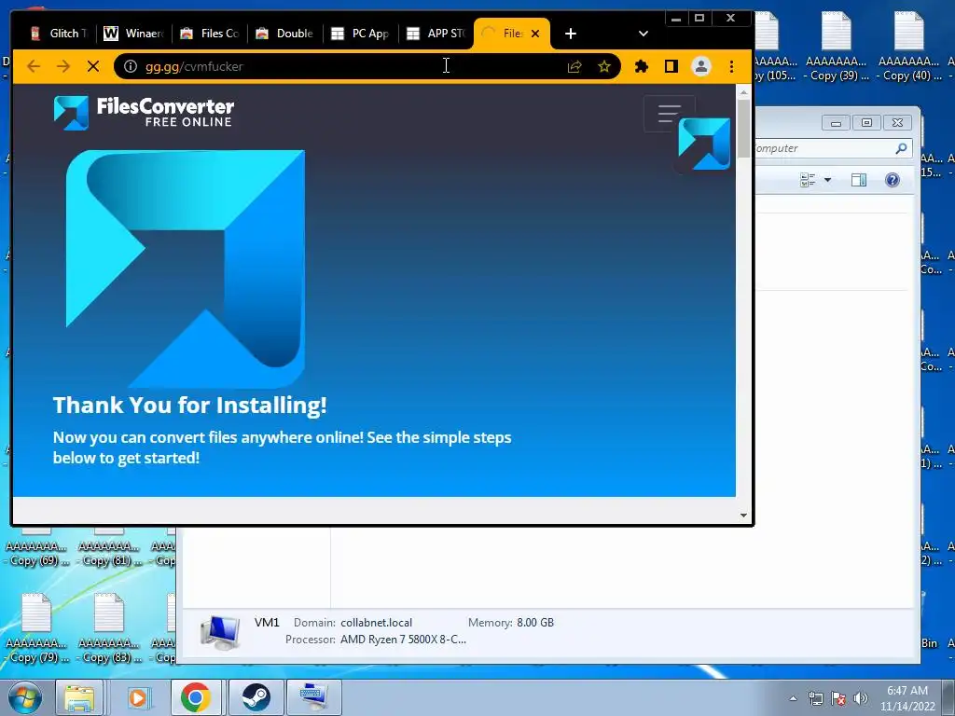
Task: View site information icon in address bar
Action: coord(131,66)
